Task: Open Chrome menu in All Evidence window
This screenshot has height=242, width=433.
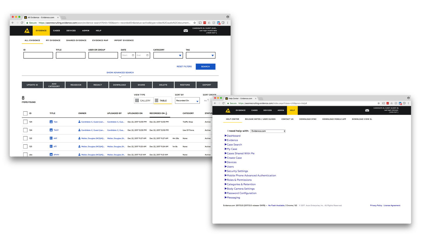Action: point(228,23)
